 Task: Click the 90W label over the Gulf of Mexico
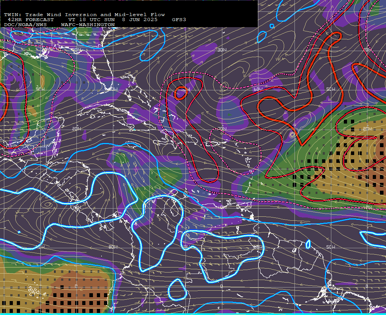click(40, 89)
